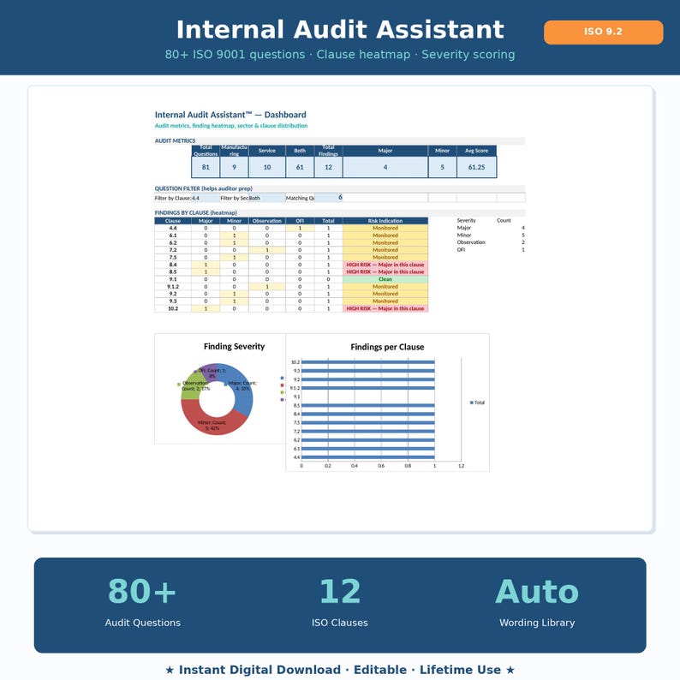Click the Observation column header in heatmap

[267, 221]
